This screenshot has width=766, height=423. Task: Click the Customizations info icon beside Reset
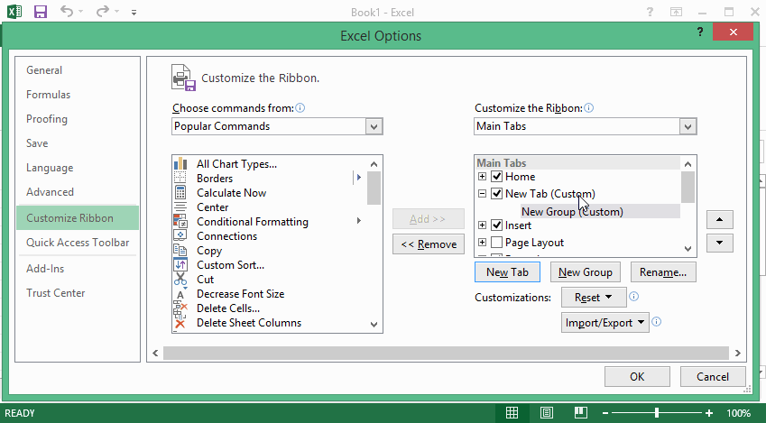coord(634,297)
